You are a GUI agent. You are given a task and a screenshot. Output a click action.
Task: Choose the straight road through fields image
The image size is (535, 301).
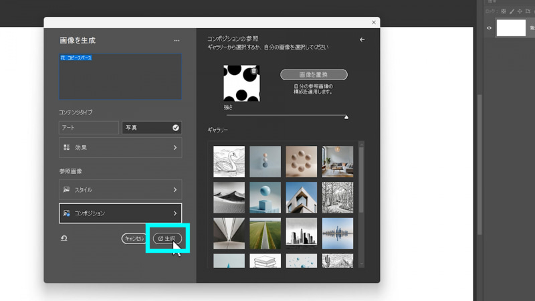265,233
